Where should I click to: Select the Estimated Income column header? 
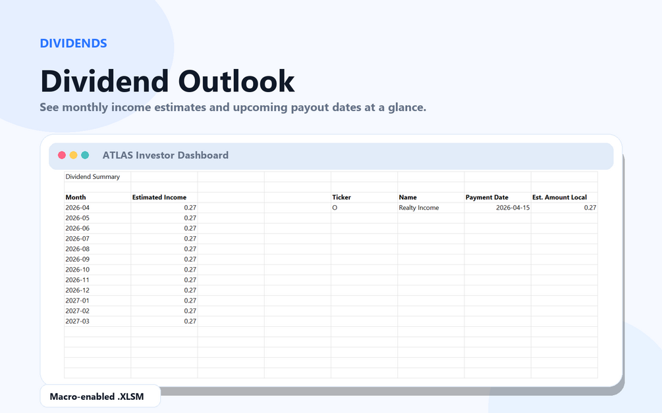point(164,197)
